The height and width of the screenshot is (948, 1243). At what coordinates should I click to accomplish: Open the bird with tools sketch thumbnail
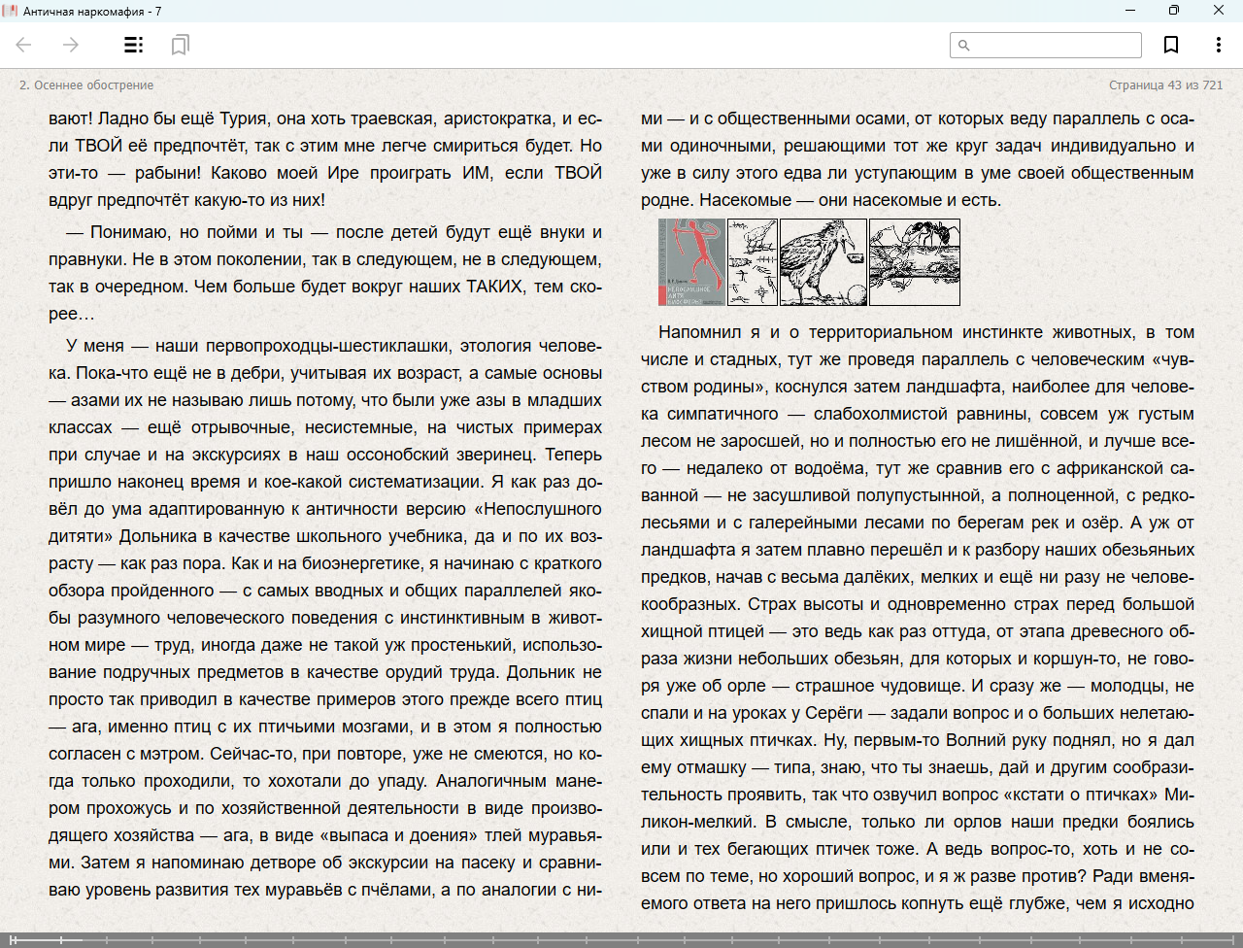(753, 262)
